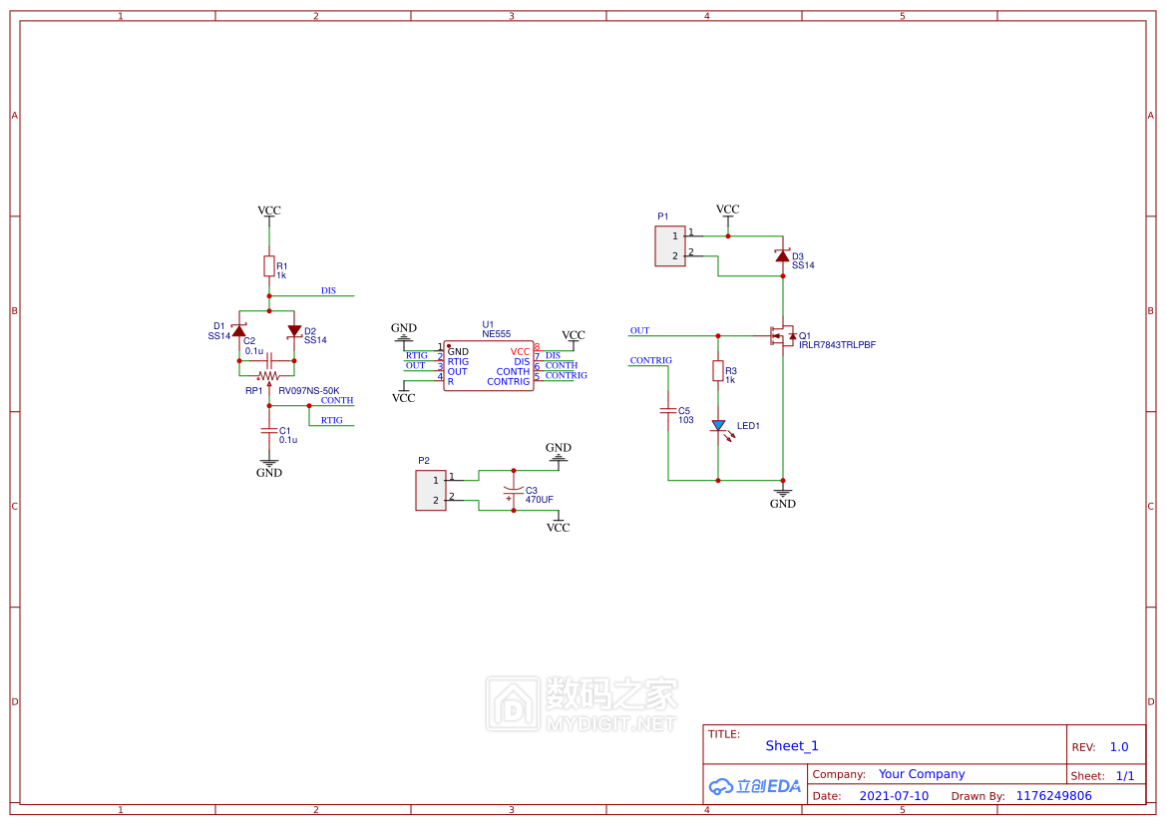The height and width of the screenshot is (825, 1166).
Task: Click the C1 capacitor symbol
Action: coord(269,431)
